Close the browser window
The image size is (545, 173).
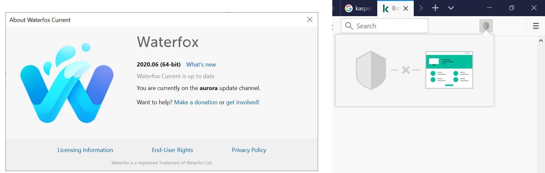(x=534, y=8)
